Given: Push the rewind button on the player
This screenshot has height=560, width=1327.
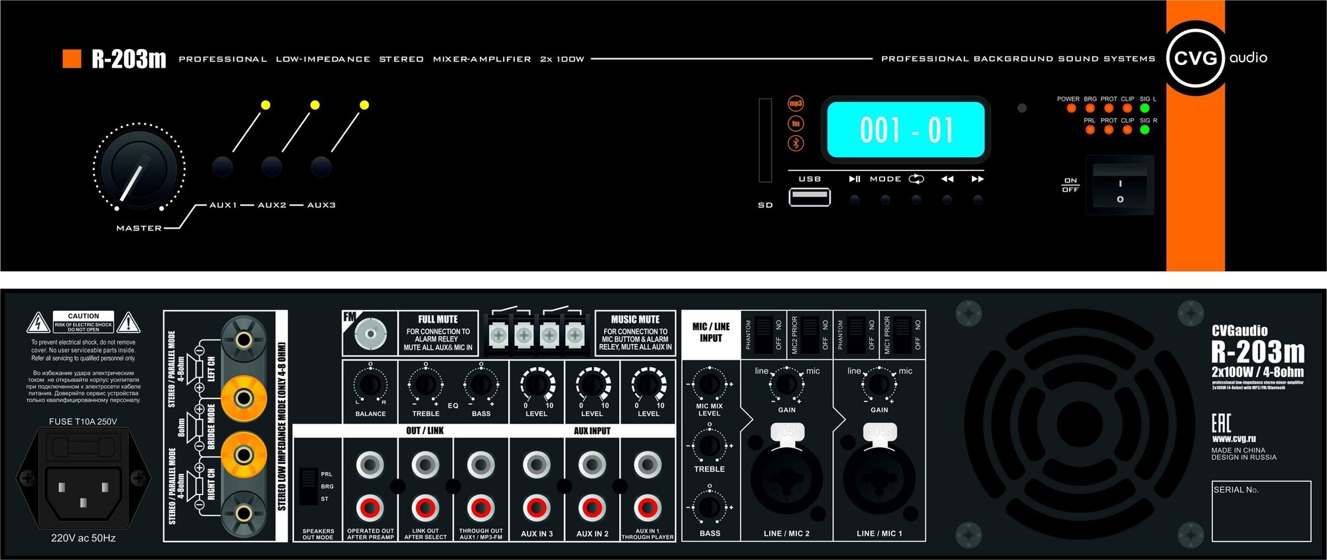Looking at the screenshot, I should tap(947, 199).
